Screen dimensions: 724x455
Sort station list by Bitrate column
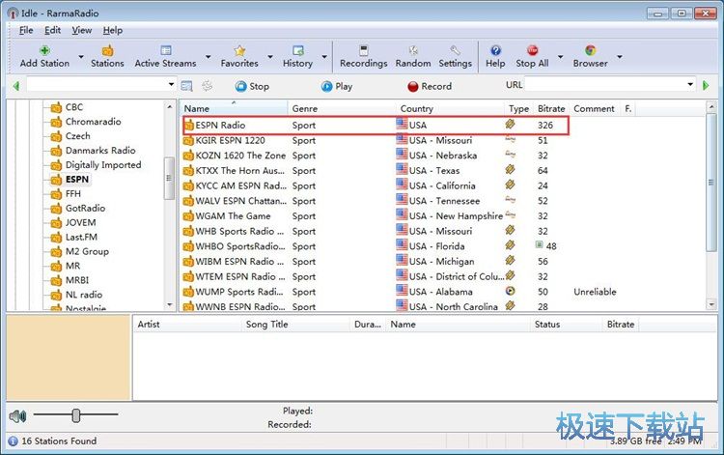[x=551, y=108]
